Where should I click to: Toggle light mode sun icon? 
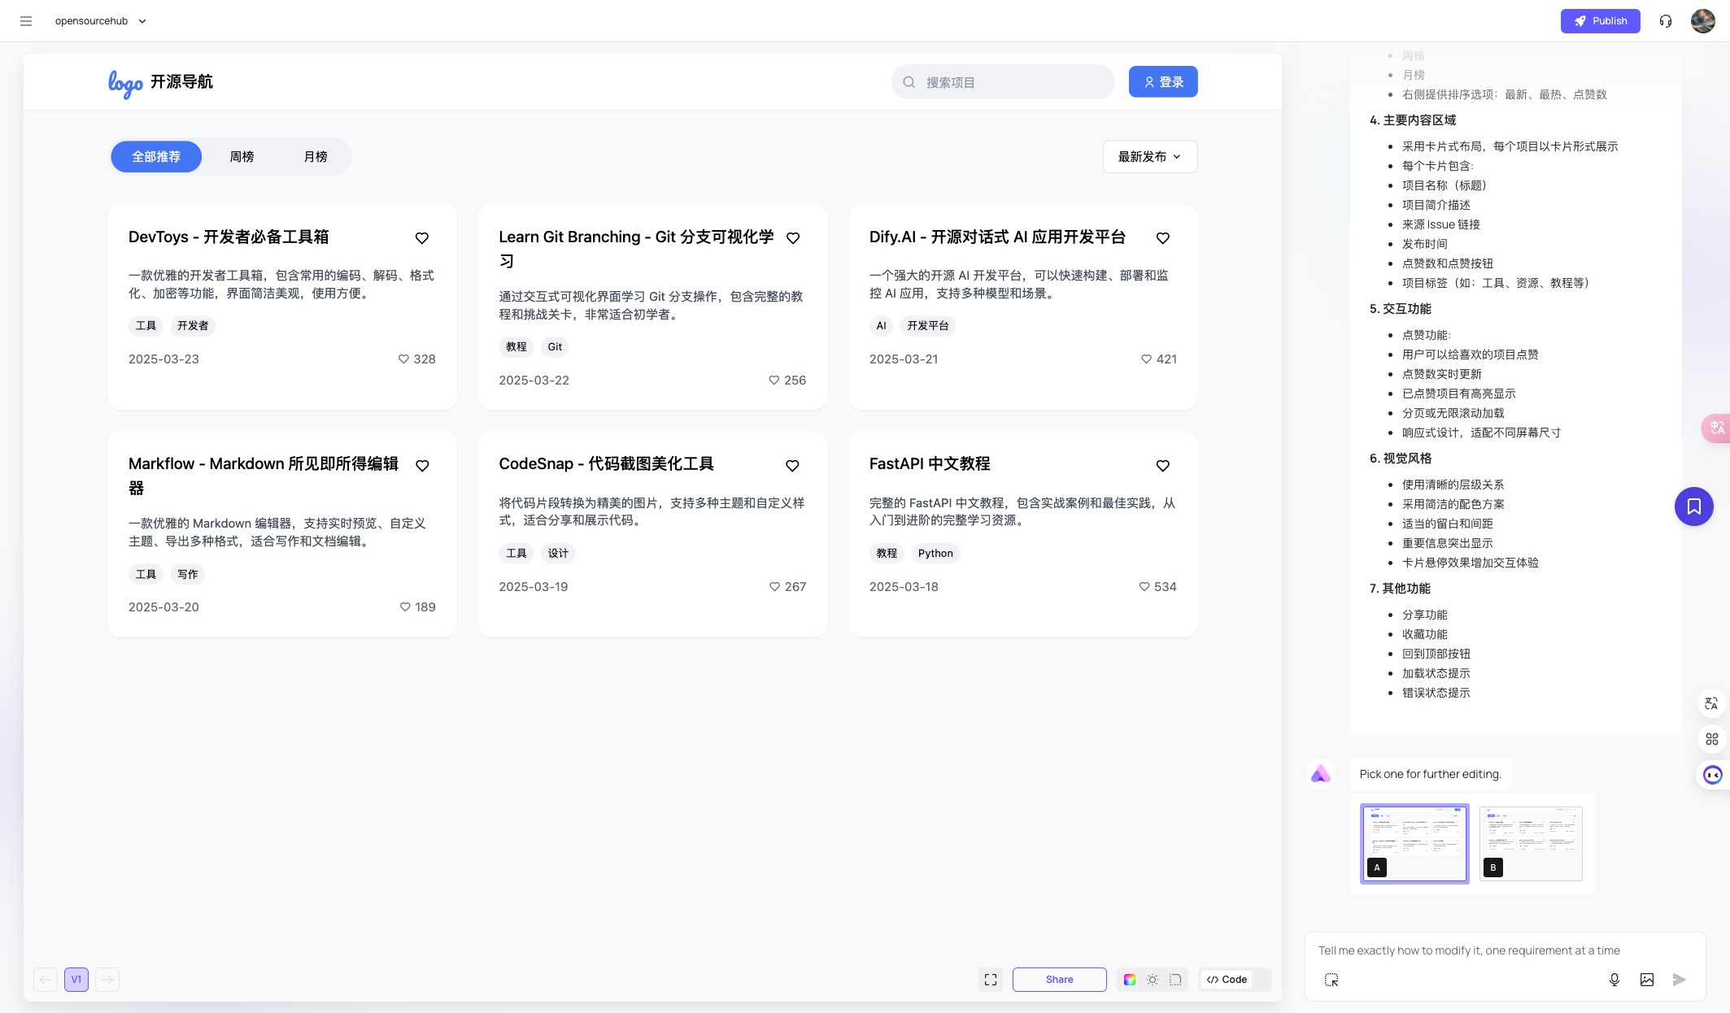tap(1153, 980)
